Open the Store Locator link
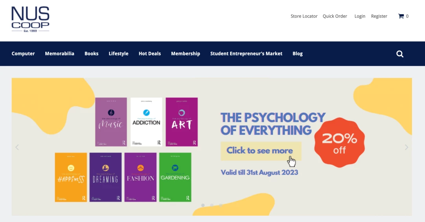425x222 pixels. pos(304,16)
